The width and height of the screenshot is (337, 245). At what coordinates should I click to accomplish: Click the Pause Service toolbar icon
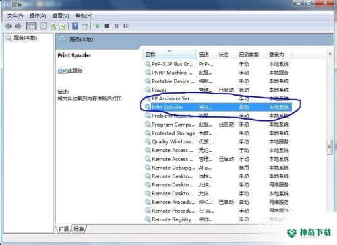pos(116,26)
